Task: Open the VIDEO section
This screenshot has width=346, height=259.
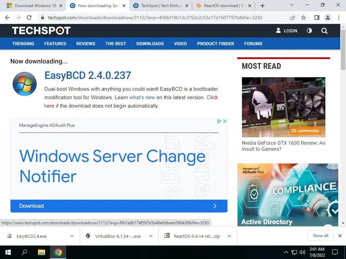Action: 180,44
